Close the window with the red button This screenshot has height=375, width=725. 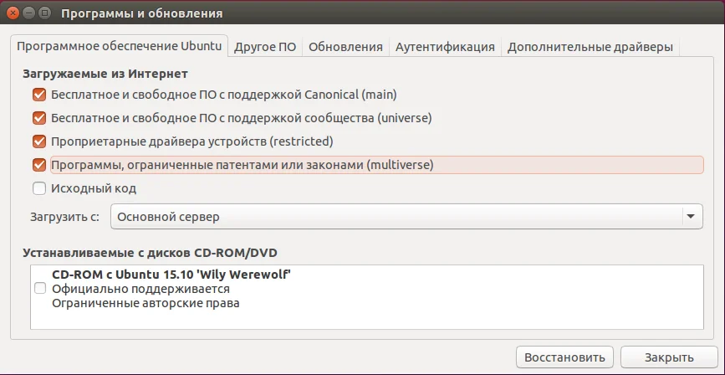[x=12, y=14]
